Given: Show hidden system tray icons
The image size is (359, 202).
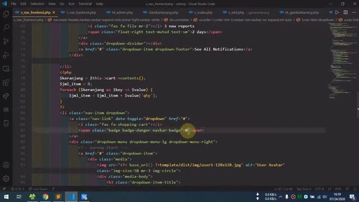Looking at the screenshot, I should [x=280, y=197].
